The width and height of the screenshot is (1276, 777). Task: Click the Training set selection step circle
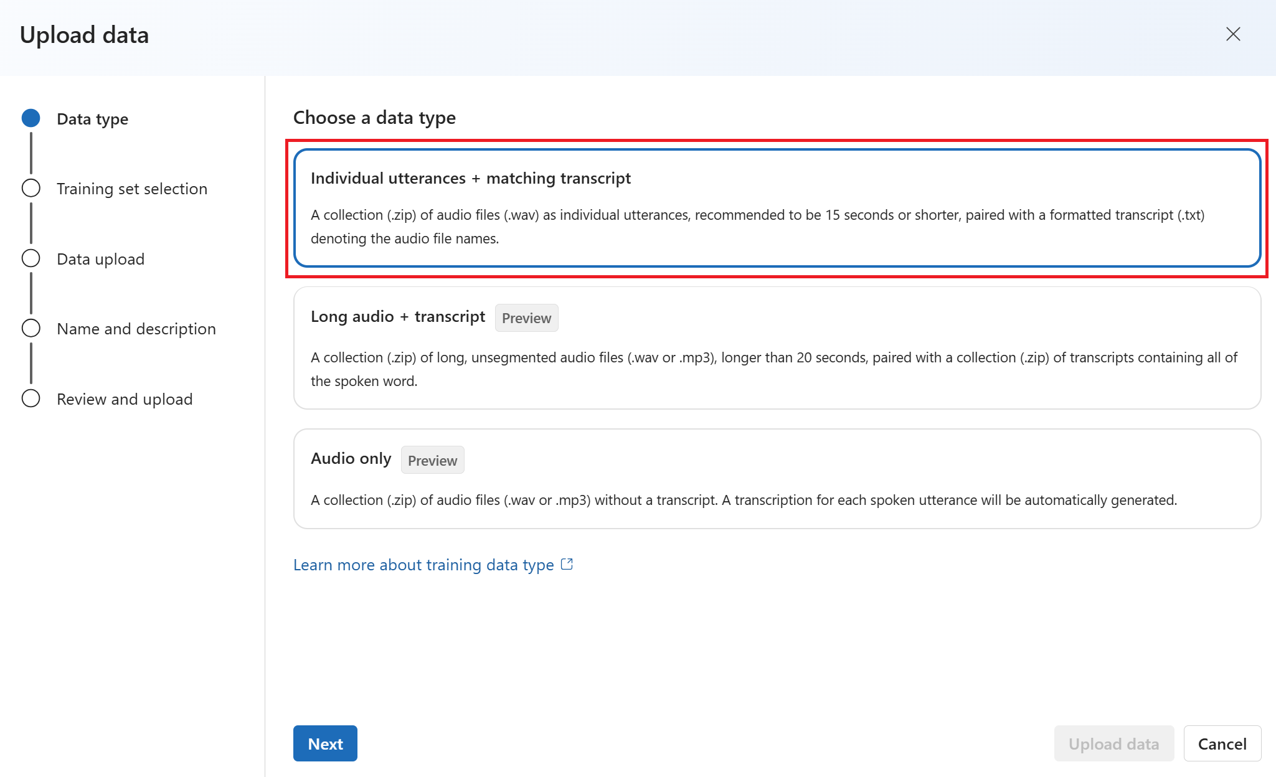pos(31,188)
